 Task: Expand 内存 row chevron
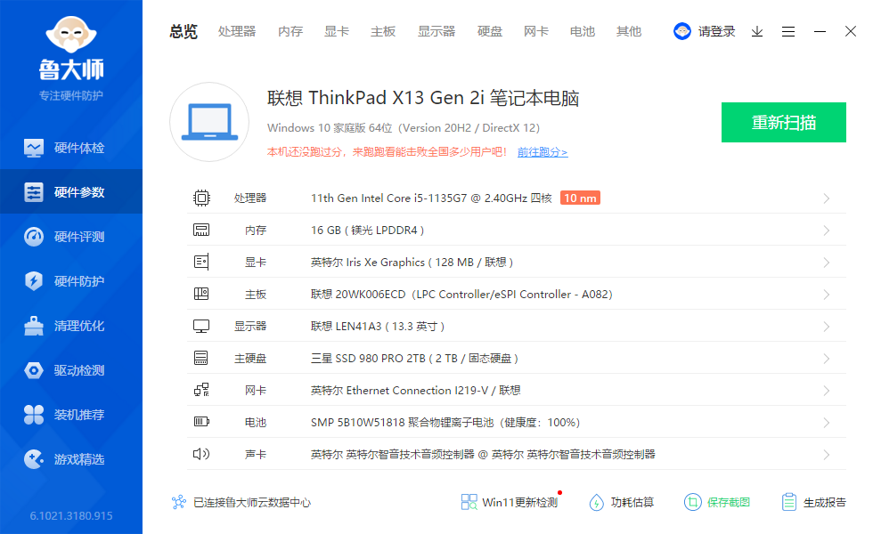pos(827,231)
